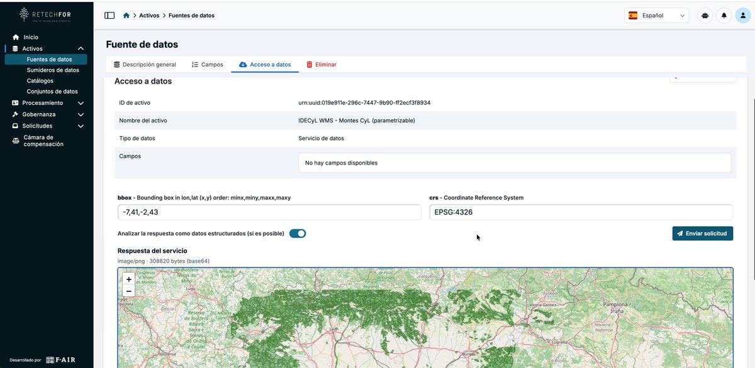755x368 pixels.
Task: Click 'image/png · 308820 bytes (base64)' text
Action: click(164, 261)
